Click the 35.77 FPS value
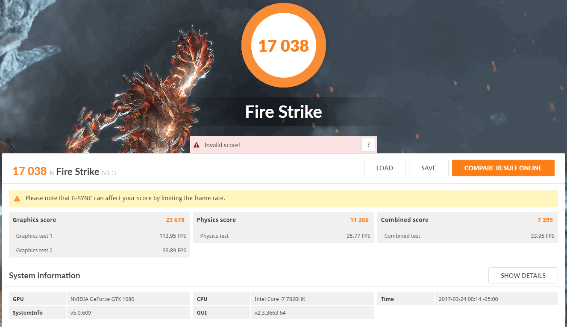 point(358,236)
